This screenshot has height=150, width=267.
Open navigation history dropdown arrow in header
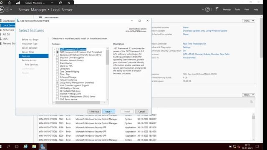click(x=11, y=10)
